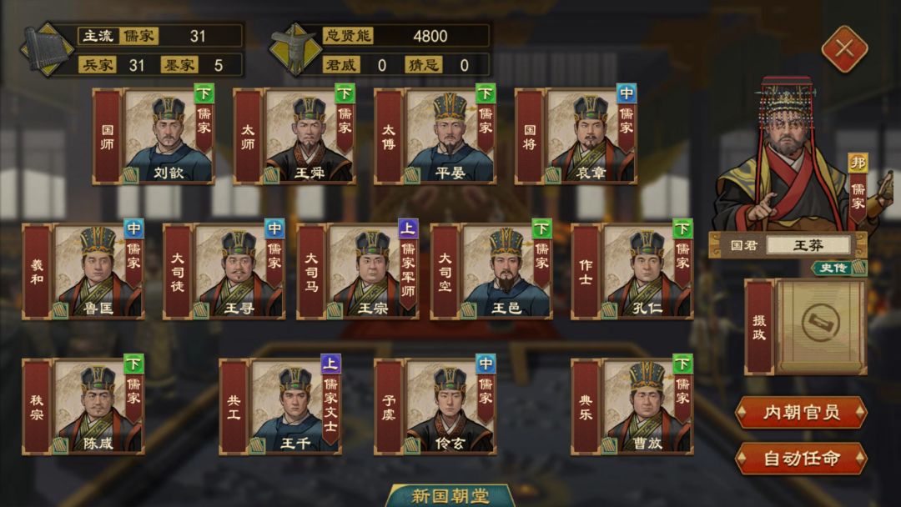Open the 内朝官员 inner court officials
Viewport: 901px width, 507px height.
801,412
